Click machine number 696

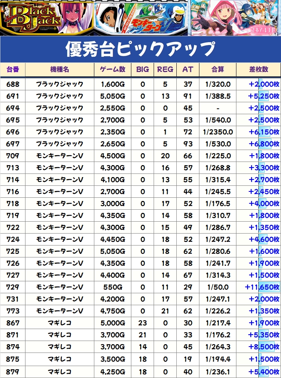(x=13, y=132)
